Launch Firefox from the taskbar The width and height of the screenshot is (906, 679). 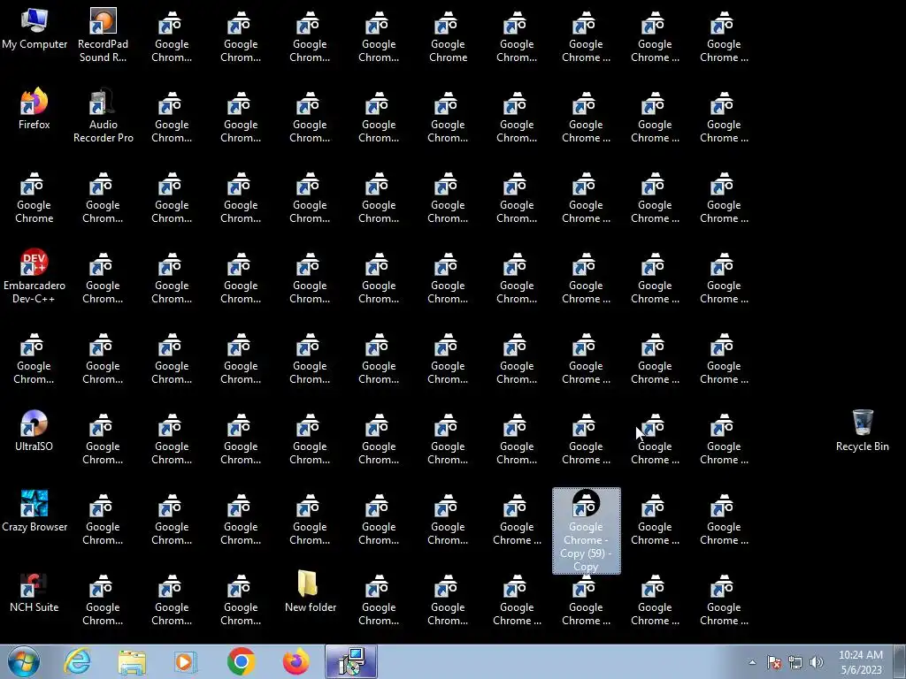click(296, 661)
